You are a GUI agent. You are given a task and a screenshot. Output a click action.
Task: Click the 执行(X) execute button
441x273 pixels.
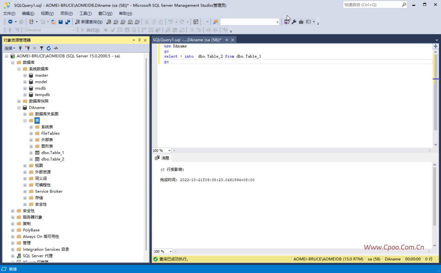90,30
